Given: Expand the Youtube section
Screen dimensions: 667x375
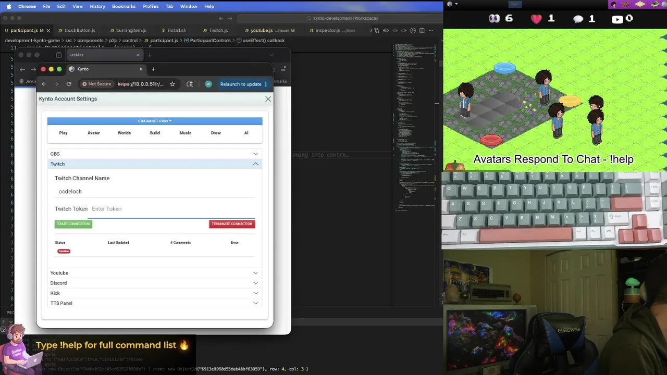Looking at the screenshot, I should click(x=155, y=273).
